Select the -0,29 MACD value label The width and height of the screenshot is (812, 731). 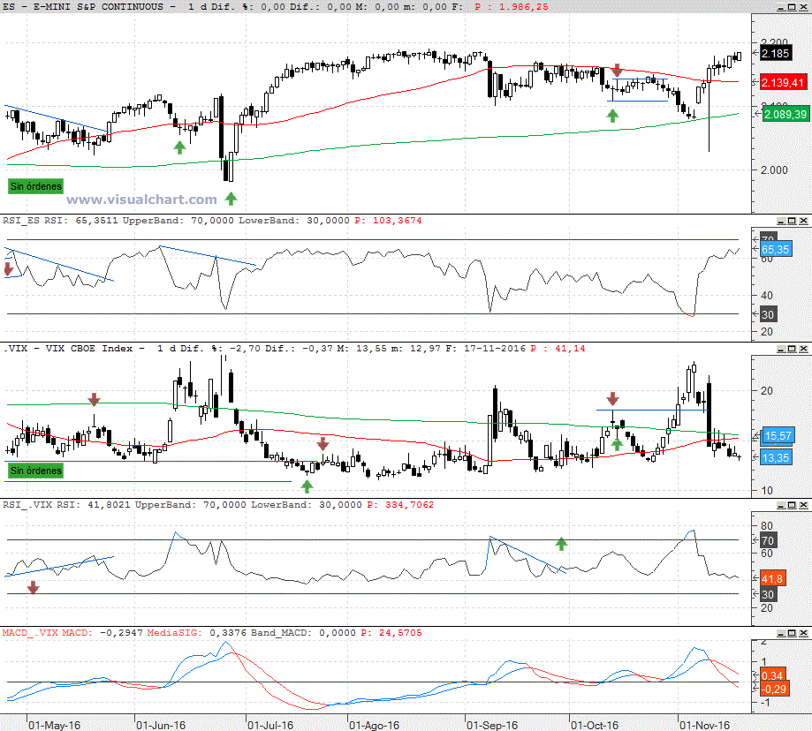tap(774, 690)
